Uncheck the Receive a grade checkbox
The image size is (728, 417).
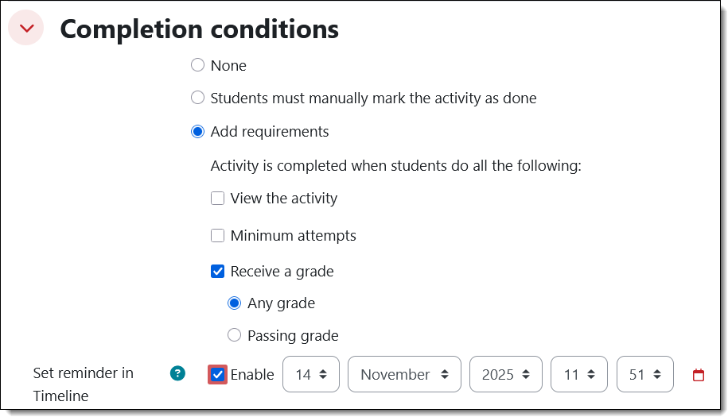pyautogui.click(x=217, y=272)
